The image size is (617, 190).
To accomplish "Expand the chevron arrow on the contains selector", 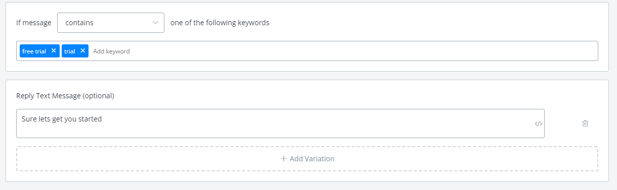I will (x=155, y=23).
